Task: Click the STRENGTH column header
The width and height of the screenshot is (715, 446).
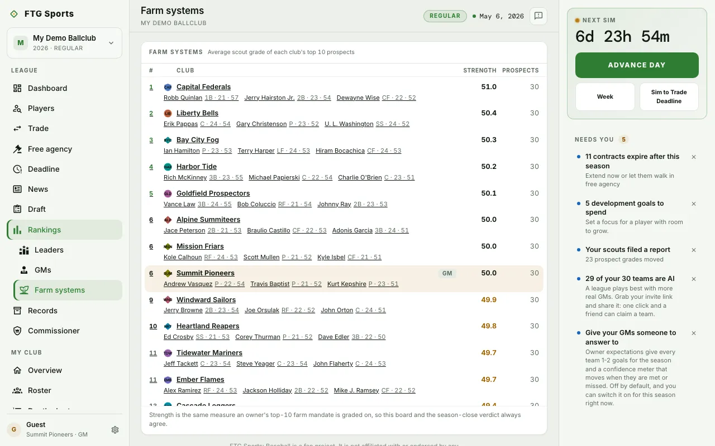Action: 480,70
